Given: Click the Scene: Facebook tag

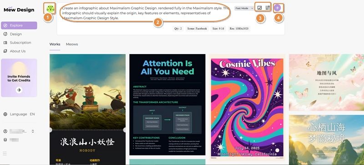Looking at the screenshot, I should [197, 29].
